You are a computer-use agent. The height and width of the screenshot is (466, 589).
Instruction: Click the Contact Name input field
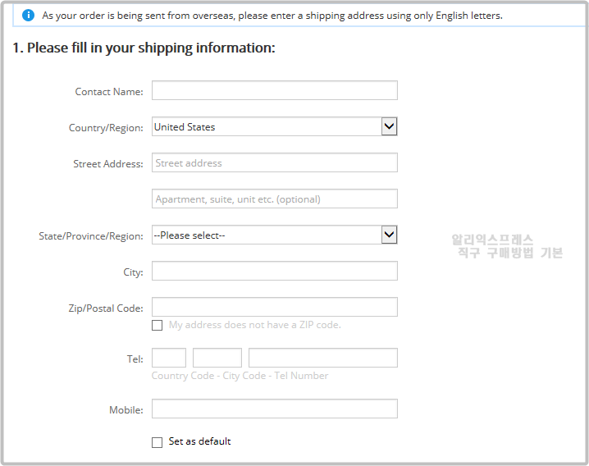[275, 90]
